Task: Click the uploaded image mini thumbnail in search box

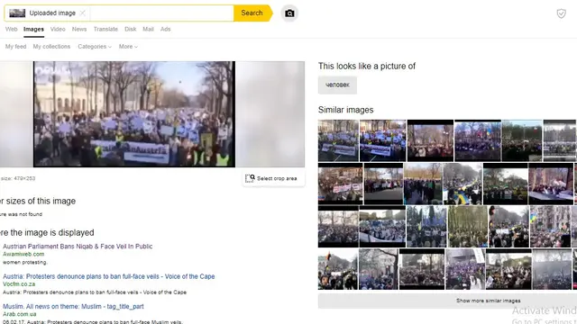Action: coord(17,13)
